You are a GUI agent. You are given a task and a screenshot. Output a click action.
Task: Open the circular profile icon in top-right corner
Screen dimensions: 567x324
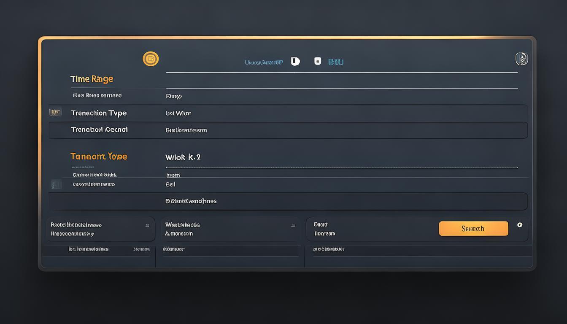[521, 59]
